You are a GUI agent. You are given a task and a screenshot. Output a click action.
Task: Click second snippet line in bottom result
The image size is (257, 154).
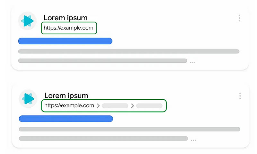click(103, 139)
